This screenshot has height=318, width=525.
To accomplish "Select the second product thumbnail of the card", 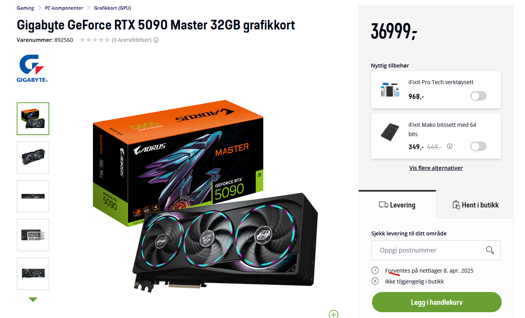I will point(33,157).
